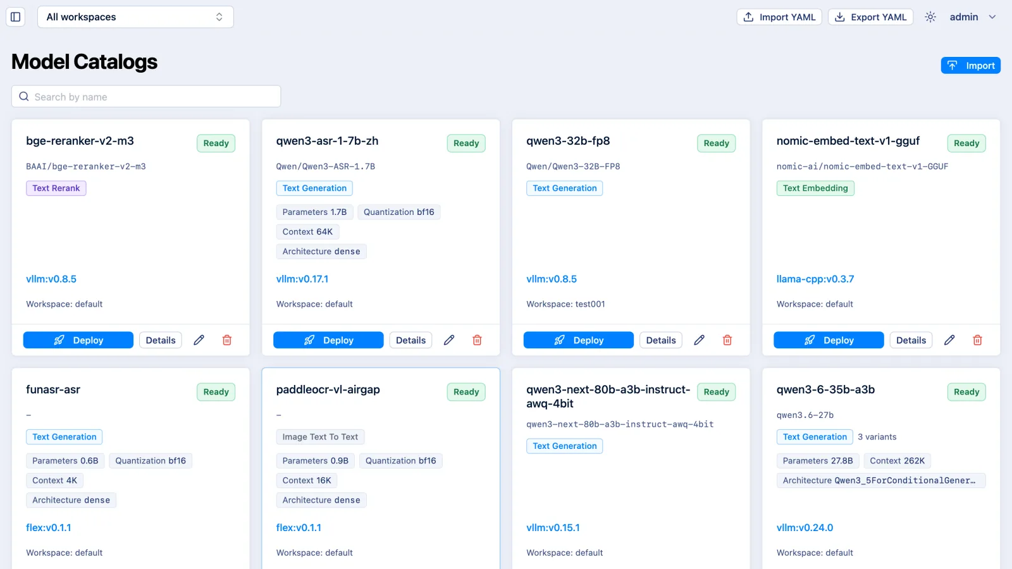Screen dimensions: 1012x569
Task: Toggle the sidebar panel icon
Action: click(x=16, y=17)
